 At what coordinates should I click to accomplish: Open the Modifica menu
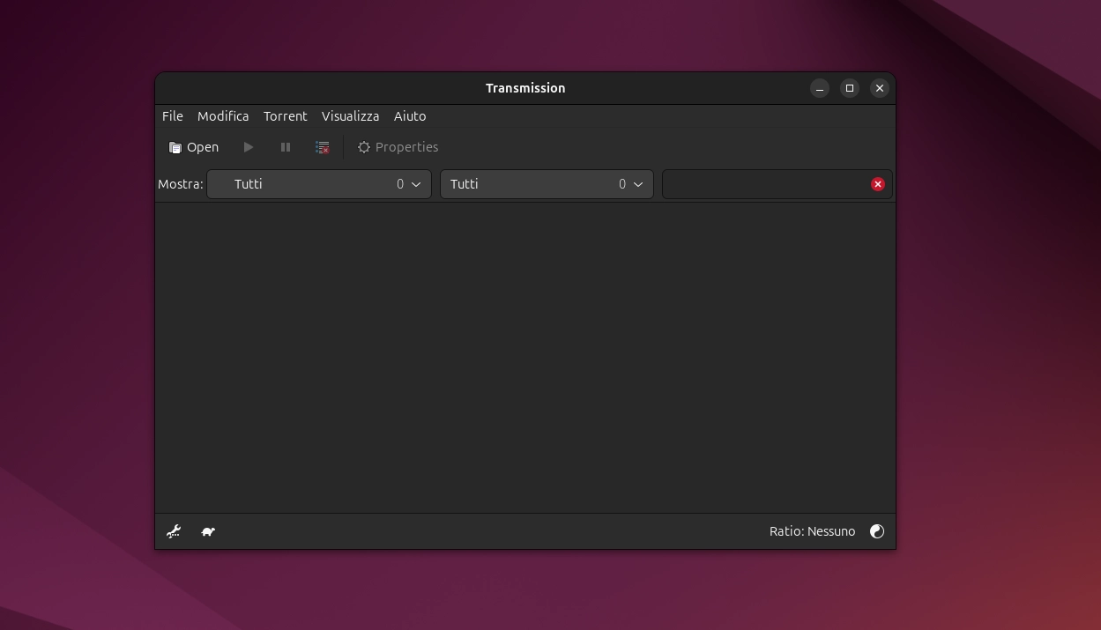223,116
